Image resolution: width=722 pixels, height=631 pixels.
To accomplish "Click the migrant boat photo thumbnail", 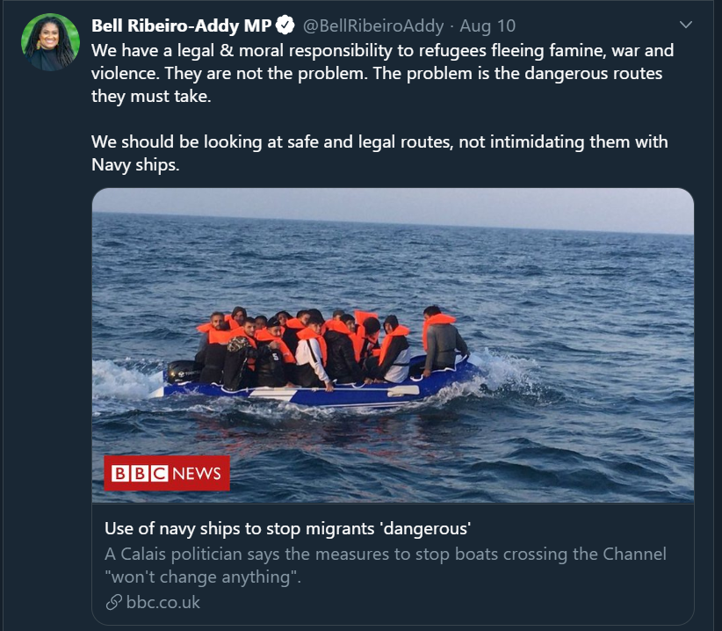I will click(x=393, y=345).
